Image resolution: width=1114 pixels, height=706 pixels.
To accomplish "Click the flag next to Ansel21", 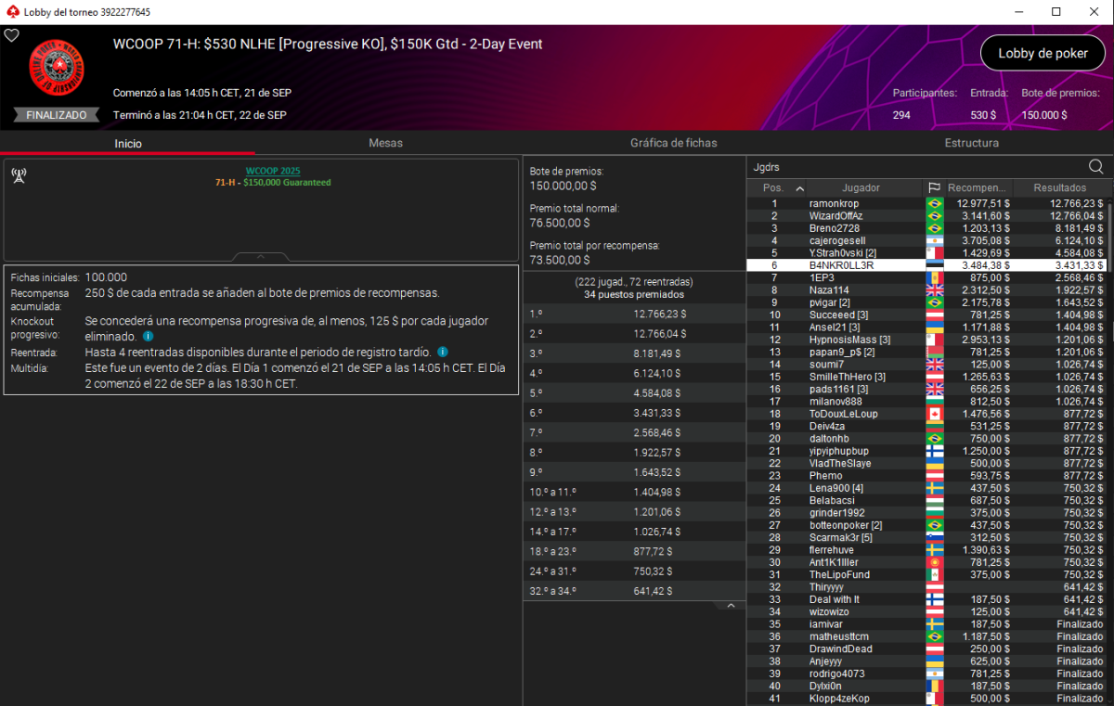I will [x=934, y=327].
